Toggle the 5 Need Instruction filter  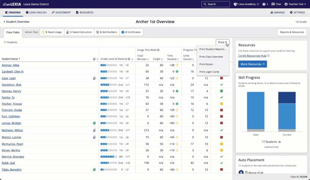coord(79,32)
